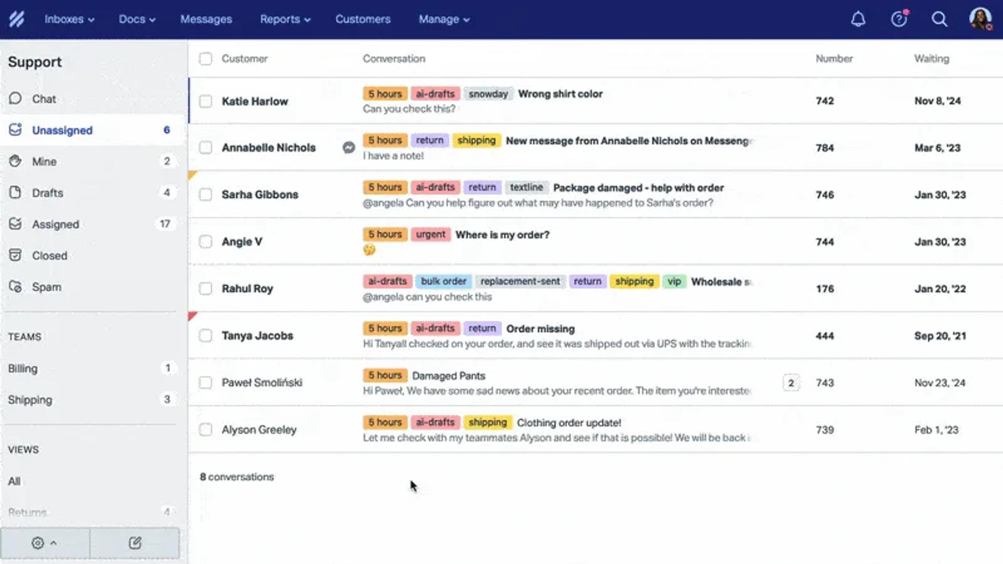The width and height of the screenshot is (1003, 564).
Task: Open the Spam folder
Action: [93, 286]
